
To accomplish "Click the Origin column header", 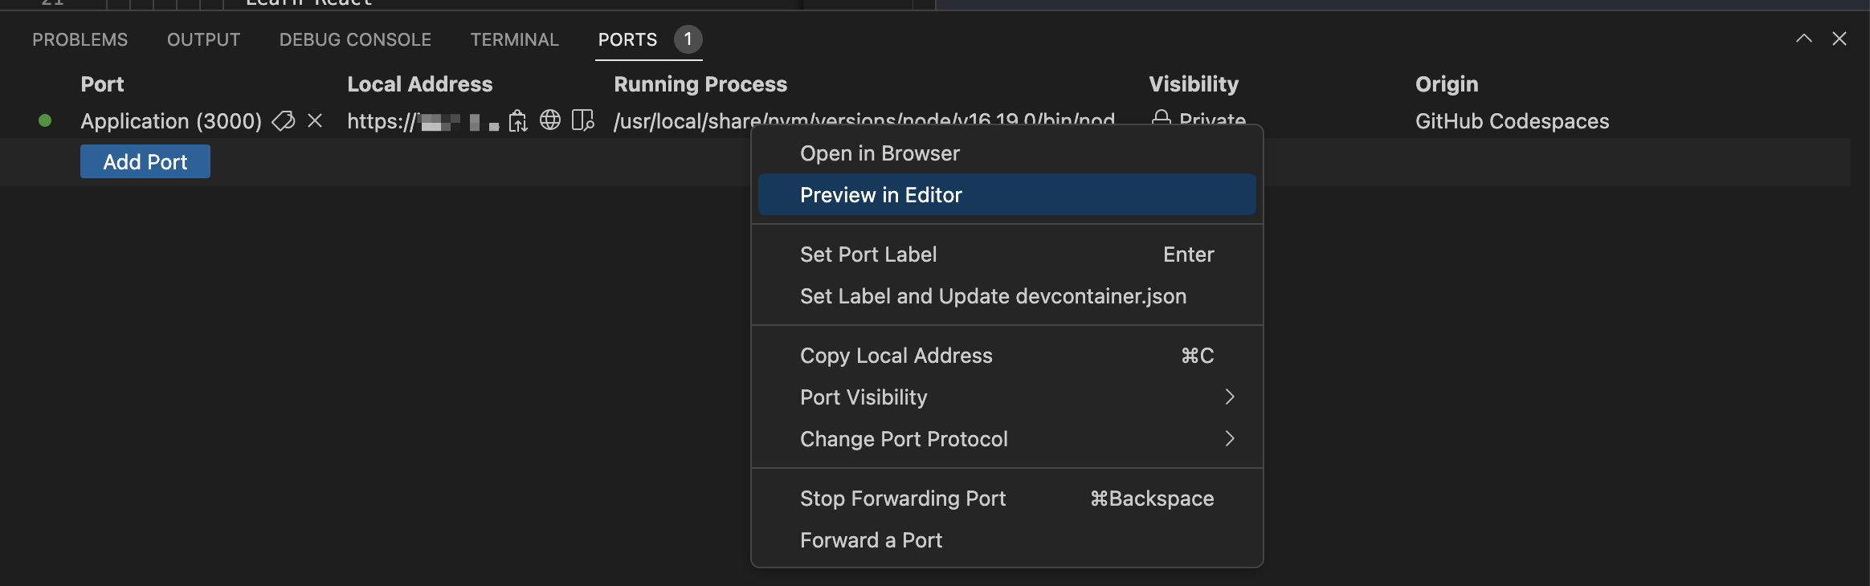I will pyautogui.click(x=1447, y=84).
